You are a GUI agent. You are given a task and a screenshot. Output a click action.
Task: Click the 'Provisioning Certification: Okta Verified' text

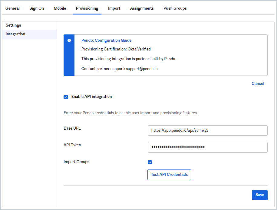(116, 49)
